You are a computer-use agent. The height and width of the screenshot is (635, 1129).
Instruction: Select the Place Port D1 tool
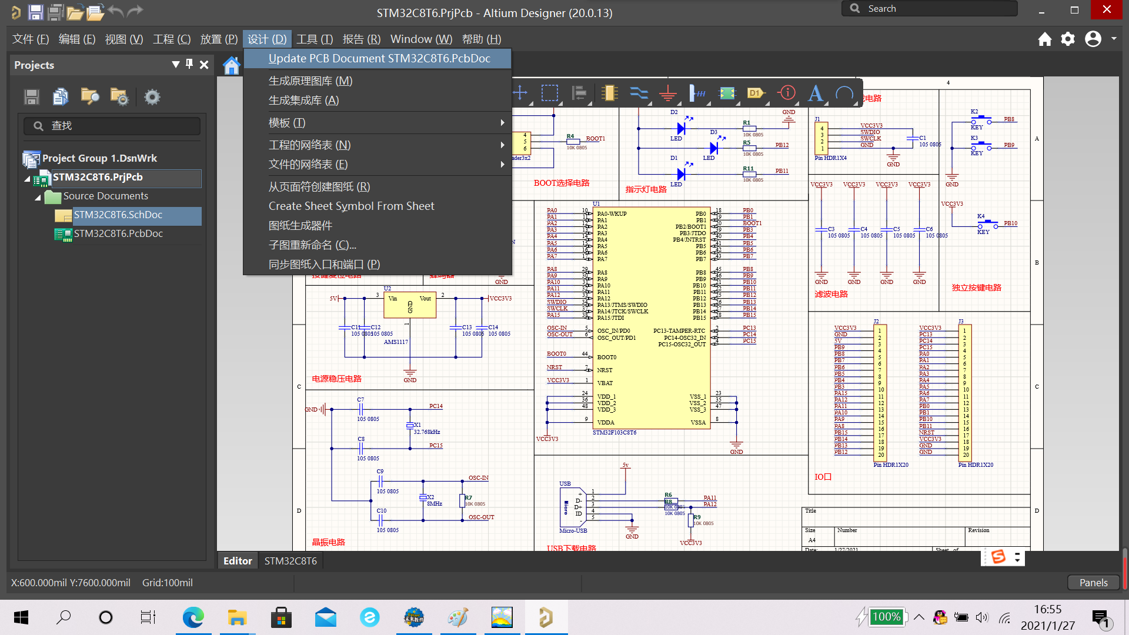[x=756, y=93]
